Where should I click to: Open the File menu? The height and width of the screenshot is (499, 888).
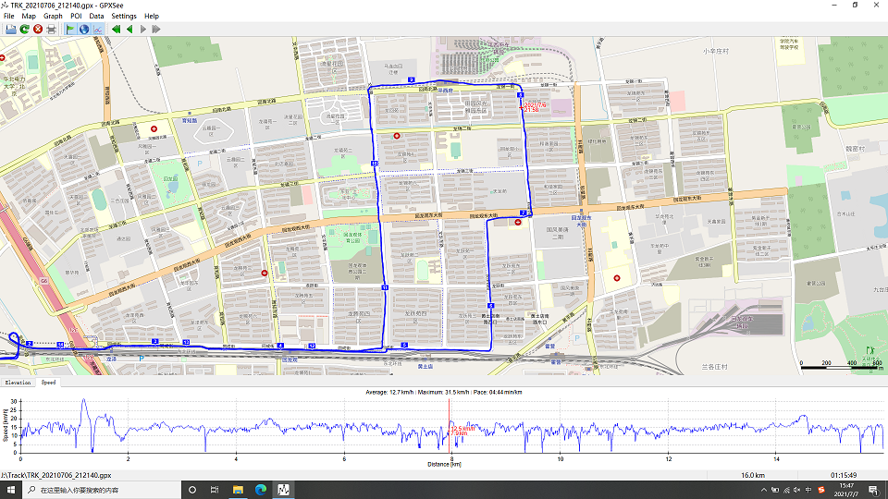[x=9, y=16]
